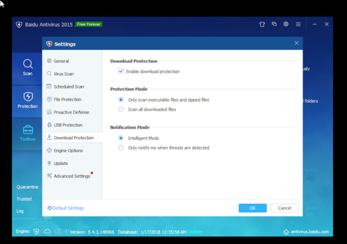Select General settings category
Screen dimensions: 347x244
[73, 61]
